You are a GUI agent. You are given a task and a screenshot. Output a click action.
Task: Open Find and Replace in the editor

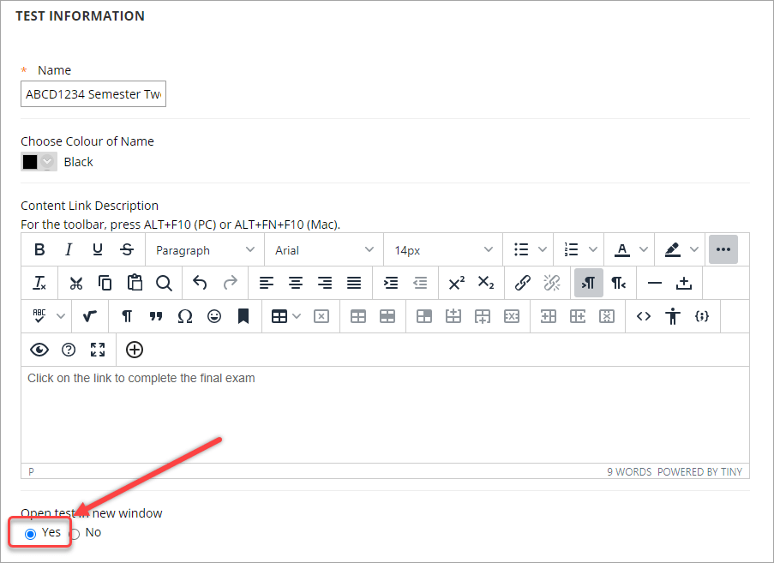(164, 283)
